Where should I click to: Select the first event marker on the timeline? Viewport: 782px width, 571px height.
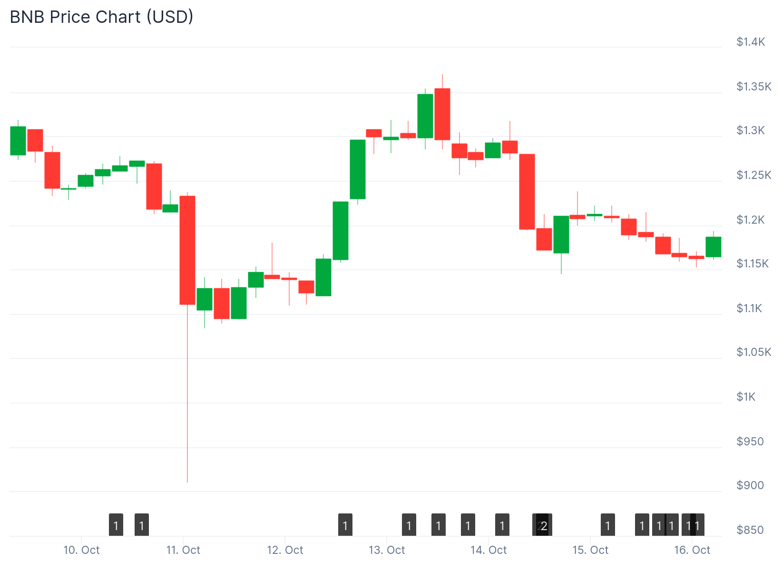(x=116, y=525)
